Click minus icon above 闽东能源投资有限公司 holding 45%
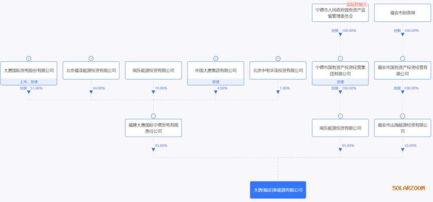Screen dimensions: 433x202 pyautogui.click(x=340, y=116)
